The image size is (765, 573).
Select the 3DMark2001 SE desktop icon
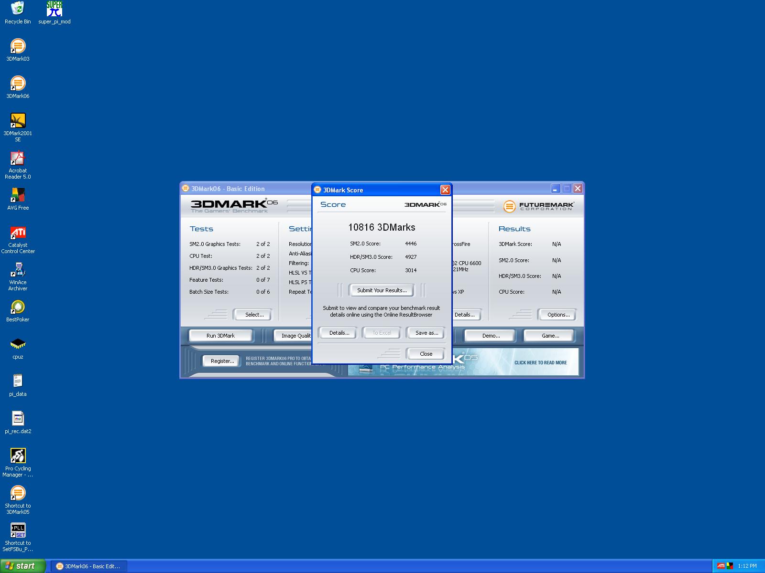click(x=18, y=127)
